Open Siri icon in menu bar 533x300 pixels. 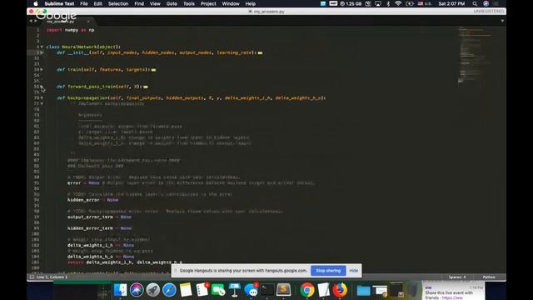(x=486, y=3)
